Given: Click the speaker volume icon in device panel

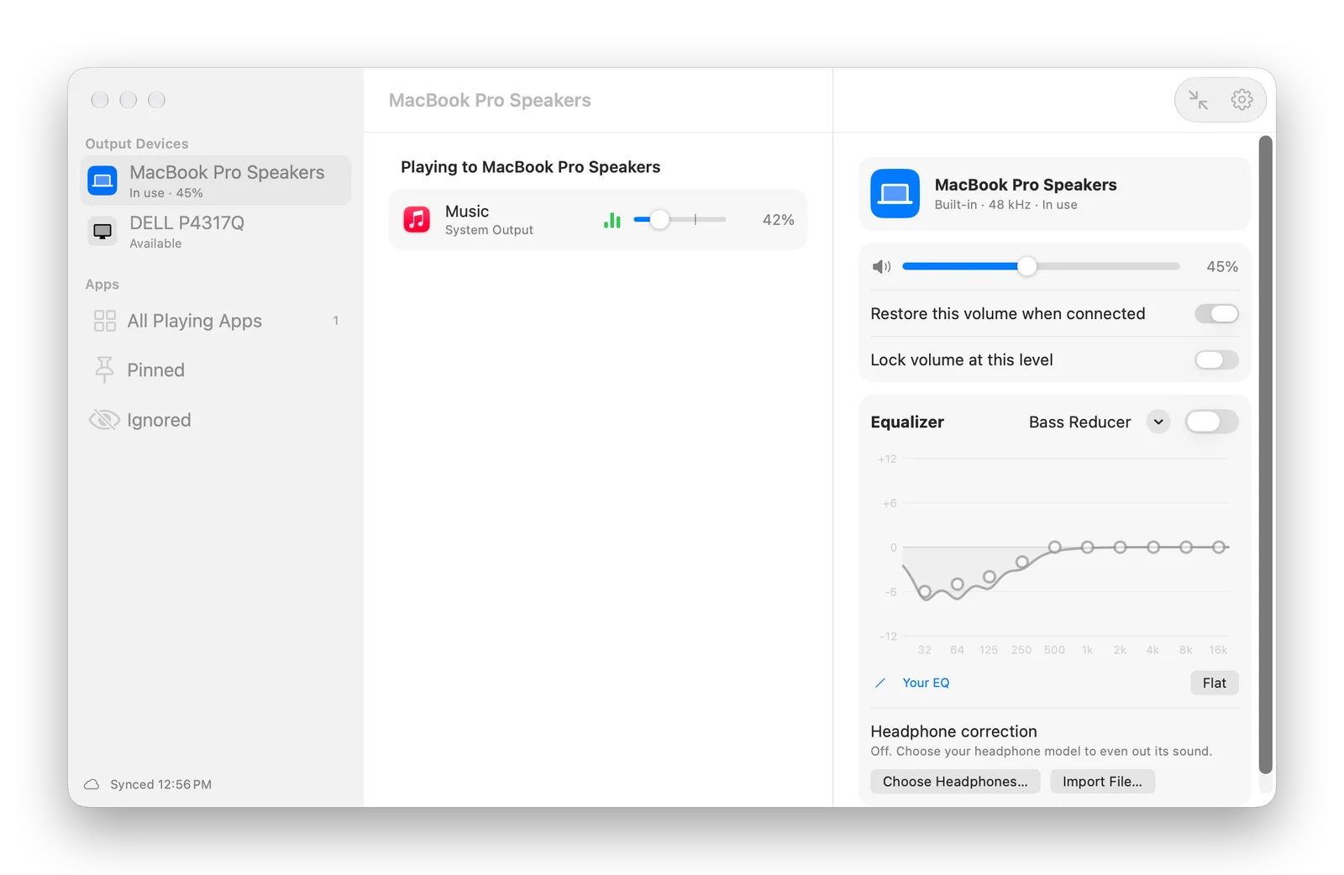Looking at the screenshot, I should (881, 267).
